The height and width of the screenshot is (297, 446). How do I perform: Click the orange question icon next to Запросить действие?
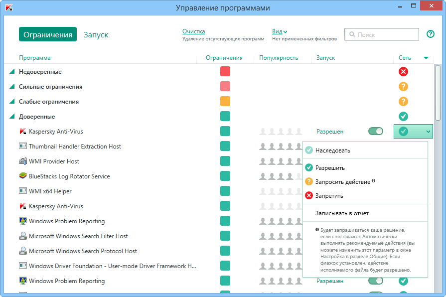pos(309,181)
